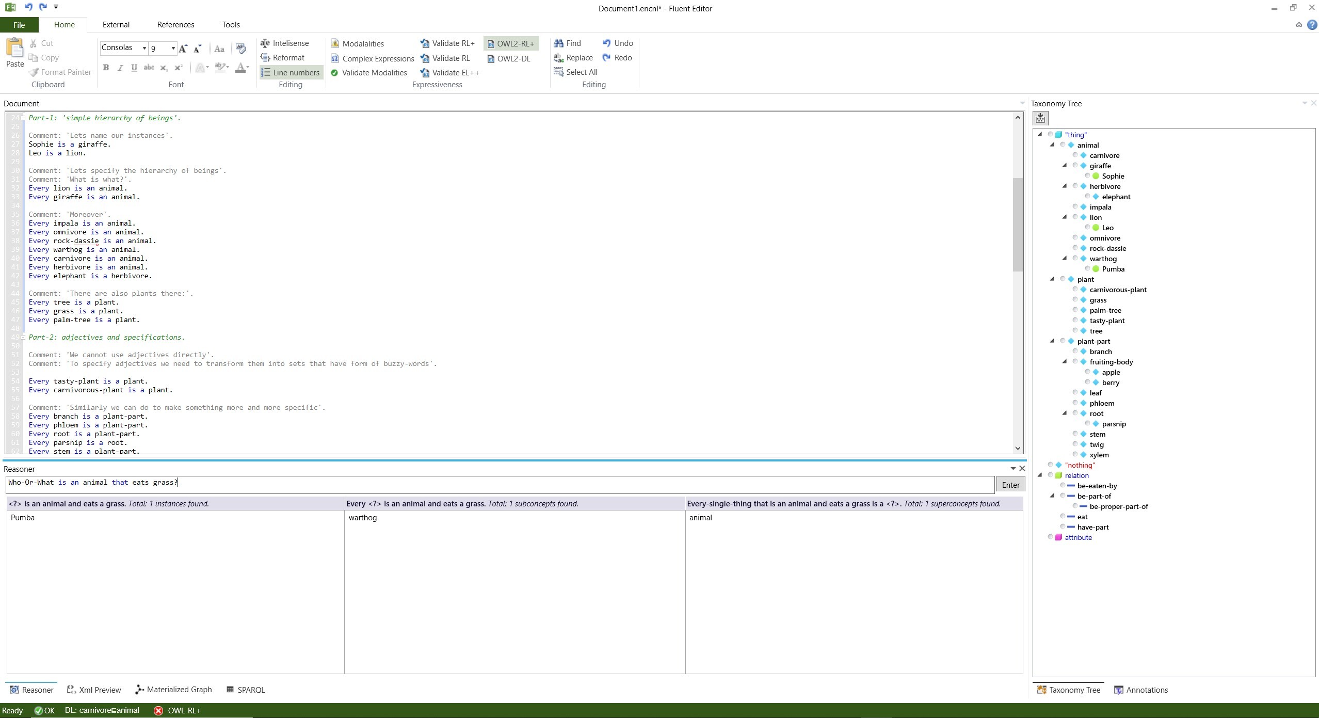
Task: Open the font name dropdown
Action: click(144, 48)
